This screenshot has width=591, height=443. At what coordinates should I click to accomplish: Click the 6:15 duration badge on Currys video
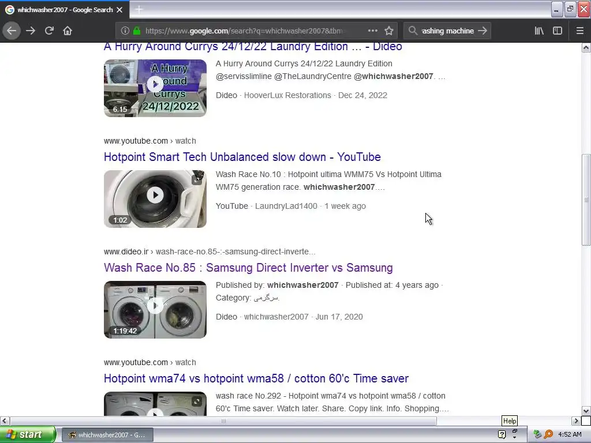click(120, 109)
